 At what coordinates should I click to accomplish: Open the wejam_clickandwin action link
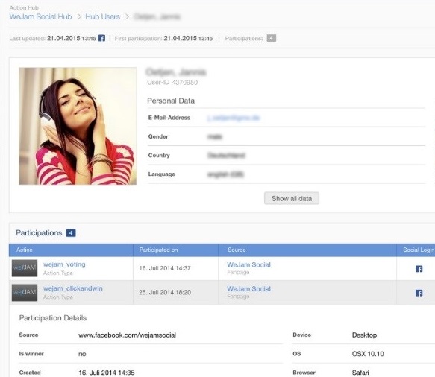[x=73, y=288]
